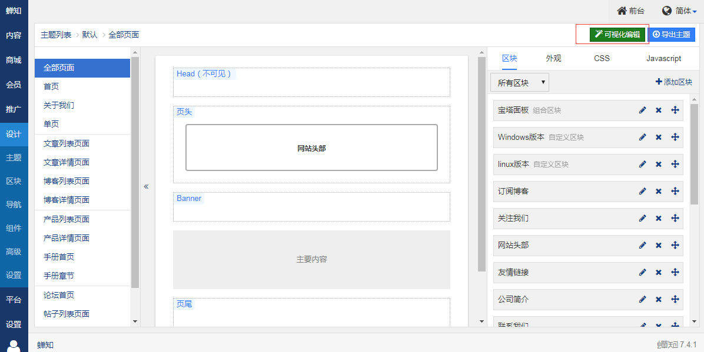
Task: Delete the Windows版本 block via X icon
Action: (659, 138)
